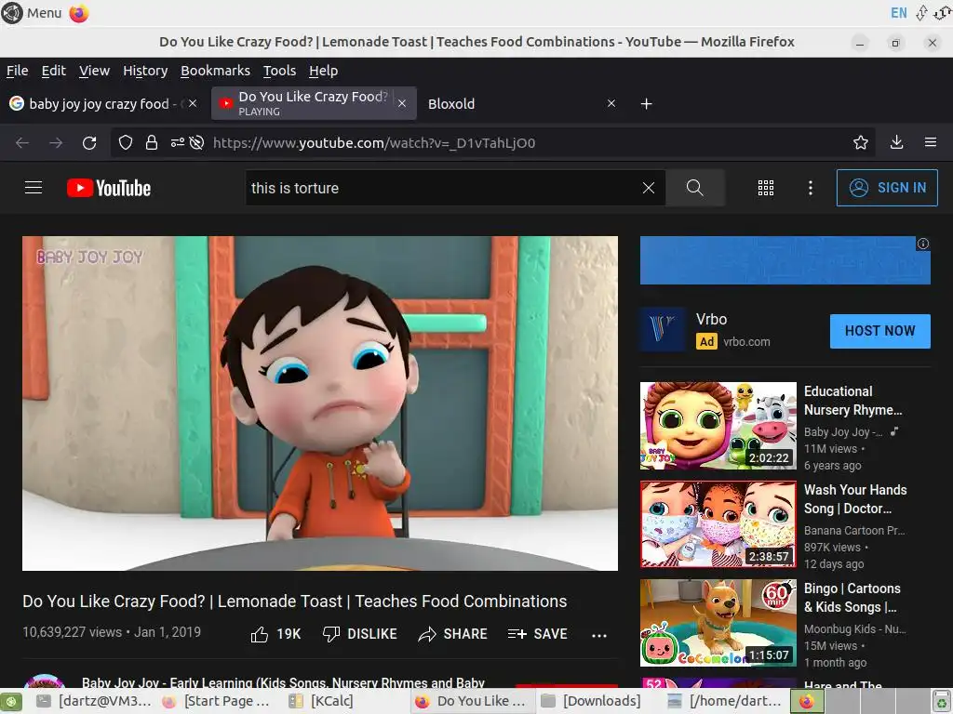Image resolution: width=953 pixels, height=714 pixels.
Task: Open the Tools menu
Action: point(279,71)
